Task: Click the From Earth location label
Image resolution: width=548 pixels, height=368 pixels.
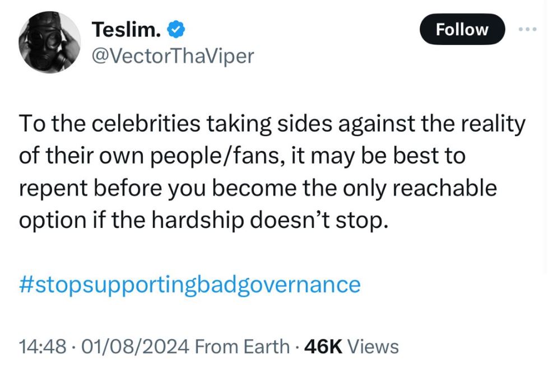Action: 242,346
